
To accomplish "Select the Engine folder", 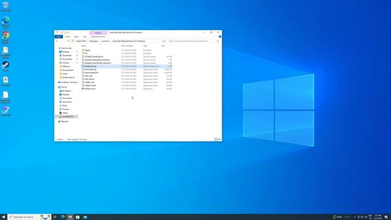I will click(87, 50).
